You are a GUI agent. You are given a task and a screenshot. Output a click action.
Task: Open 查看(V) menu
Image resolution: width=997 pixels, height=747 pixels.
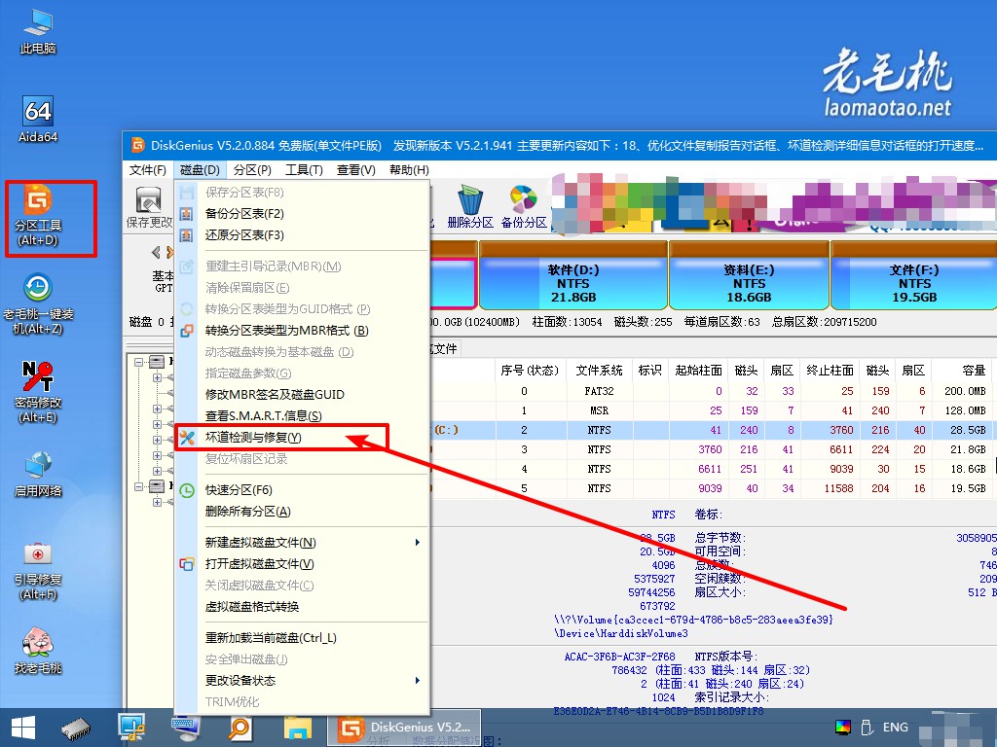coord(356,170)
